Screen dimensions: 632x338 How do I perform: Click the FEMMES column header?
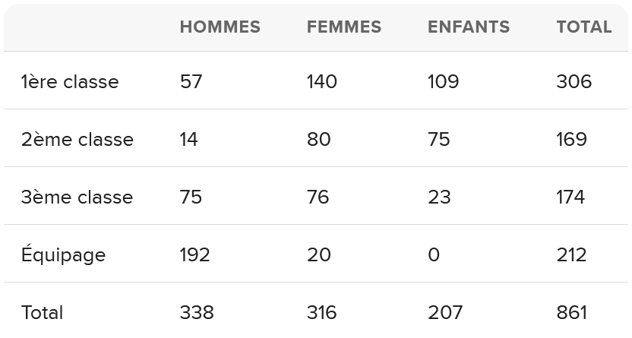pyautogui.click(x=344, y=27)
